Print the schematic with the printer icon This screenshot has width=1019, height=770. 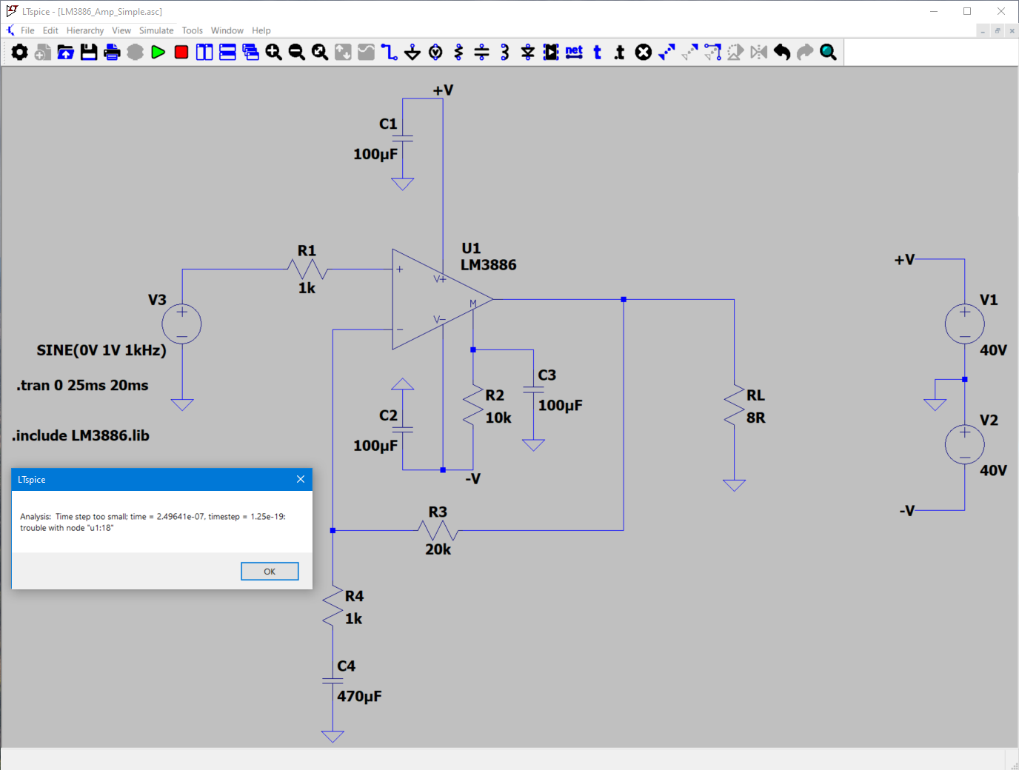coord(112,52)
